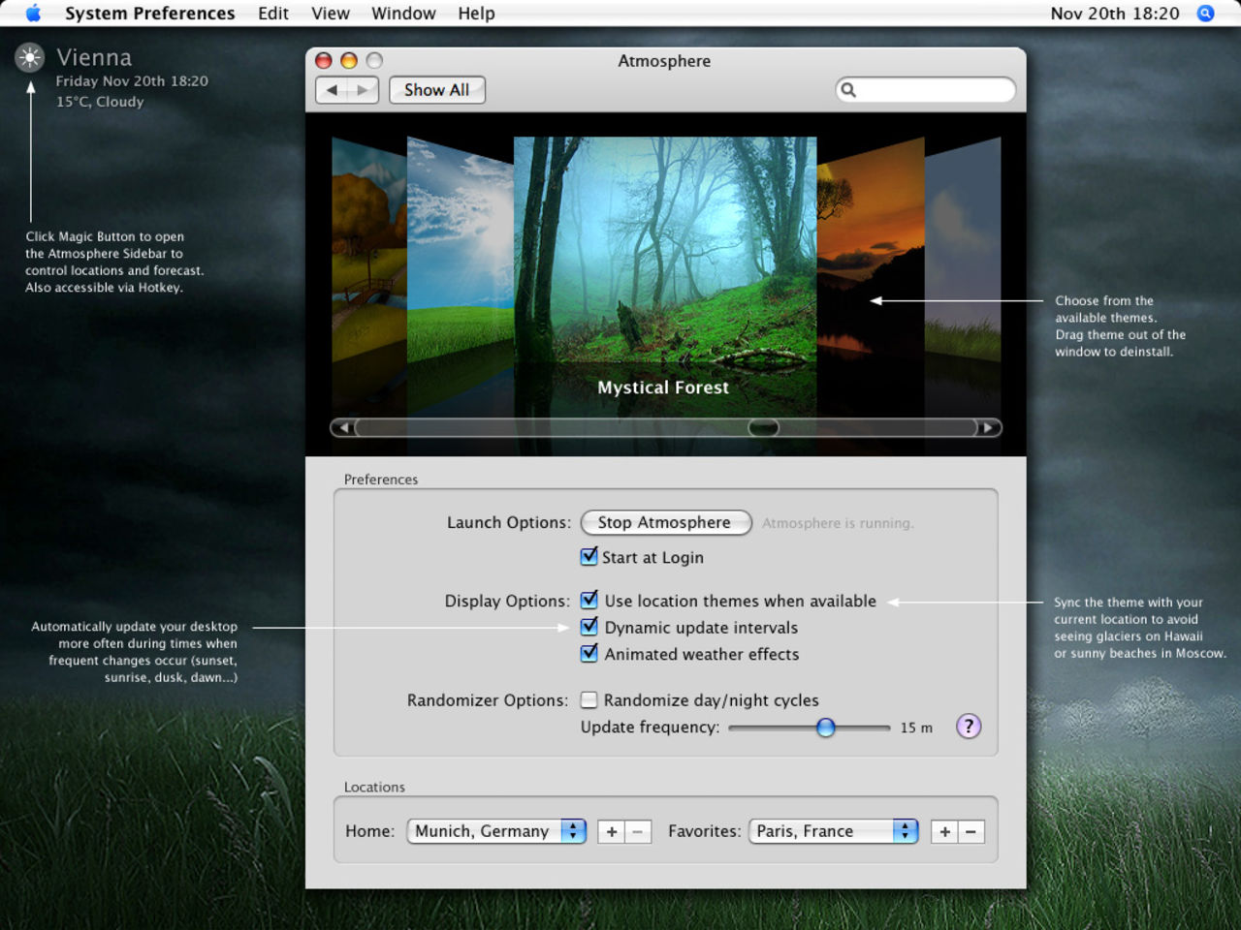Toggle the Animated weather effects checkbox
1241x930 pixels.
tap(589, 654)
